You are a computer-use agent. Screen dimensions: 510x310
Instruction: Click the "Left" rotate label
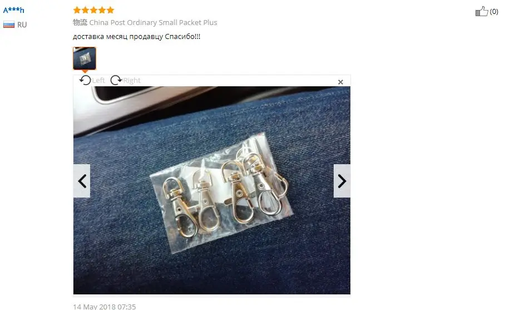tap(98, 81)
